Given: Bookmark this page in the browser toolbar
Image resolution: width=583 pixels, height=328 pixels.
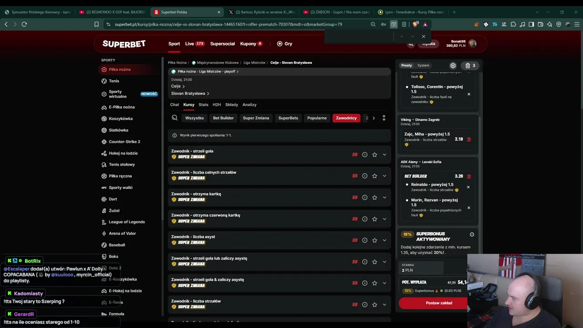Looking at the screenshot, I should pyautogui.click(x=97, y=24).
